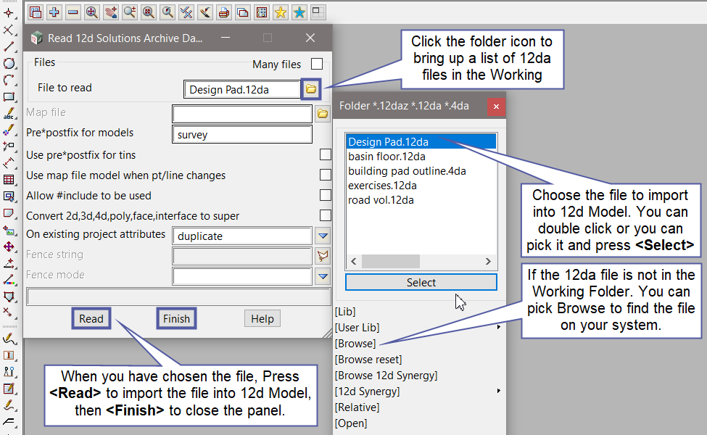Click the minus icon in the view toolbar
This screenshot has width=707, height=435.
[x=73, y=12]
